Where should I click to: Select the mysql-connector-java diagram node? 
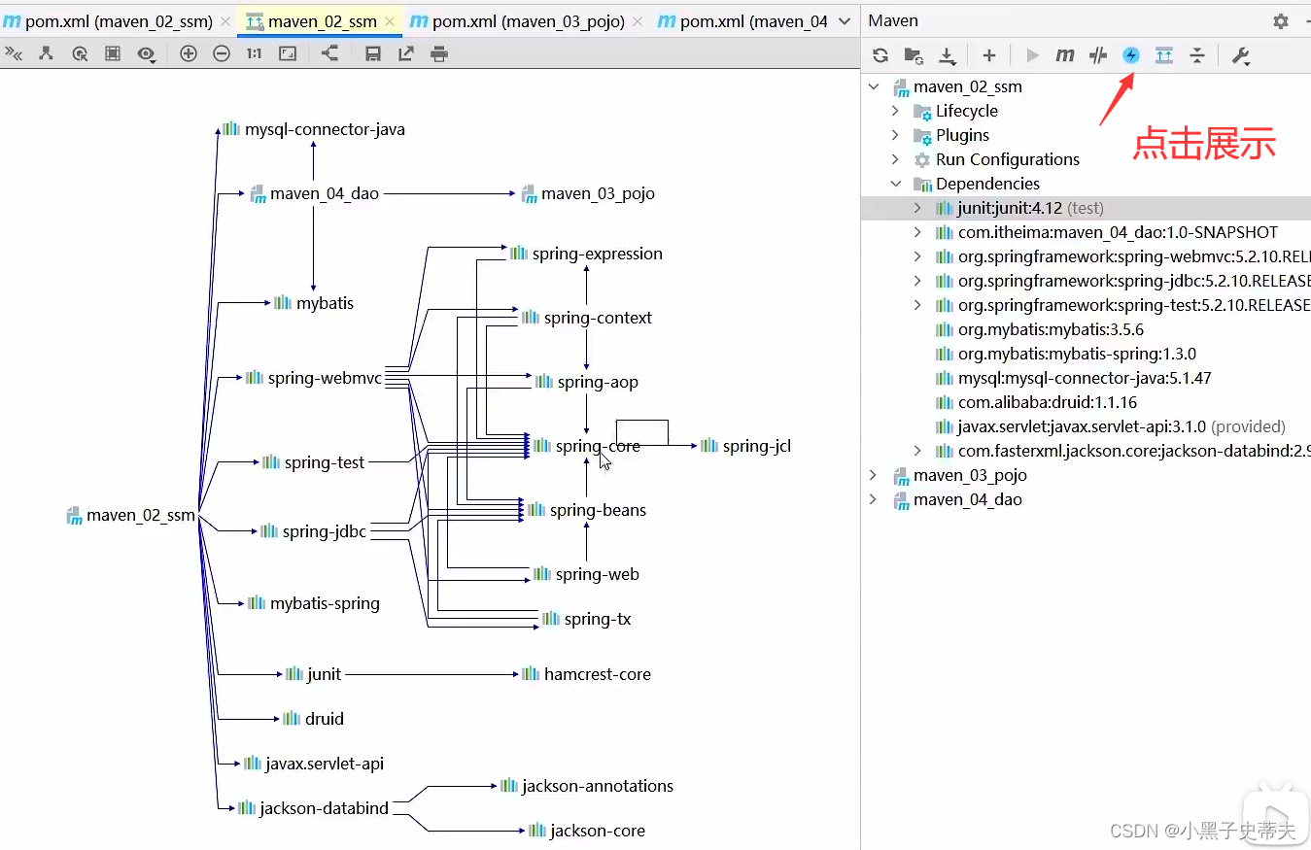point(314,129)
